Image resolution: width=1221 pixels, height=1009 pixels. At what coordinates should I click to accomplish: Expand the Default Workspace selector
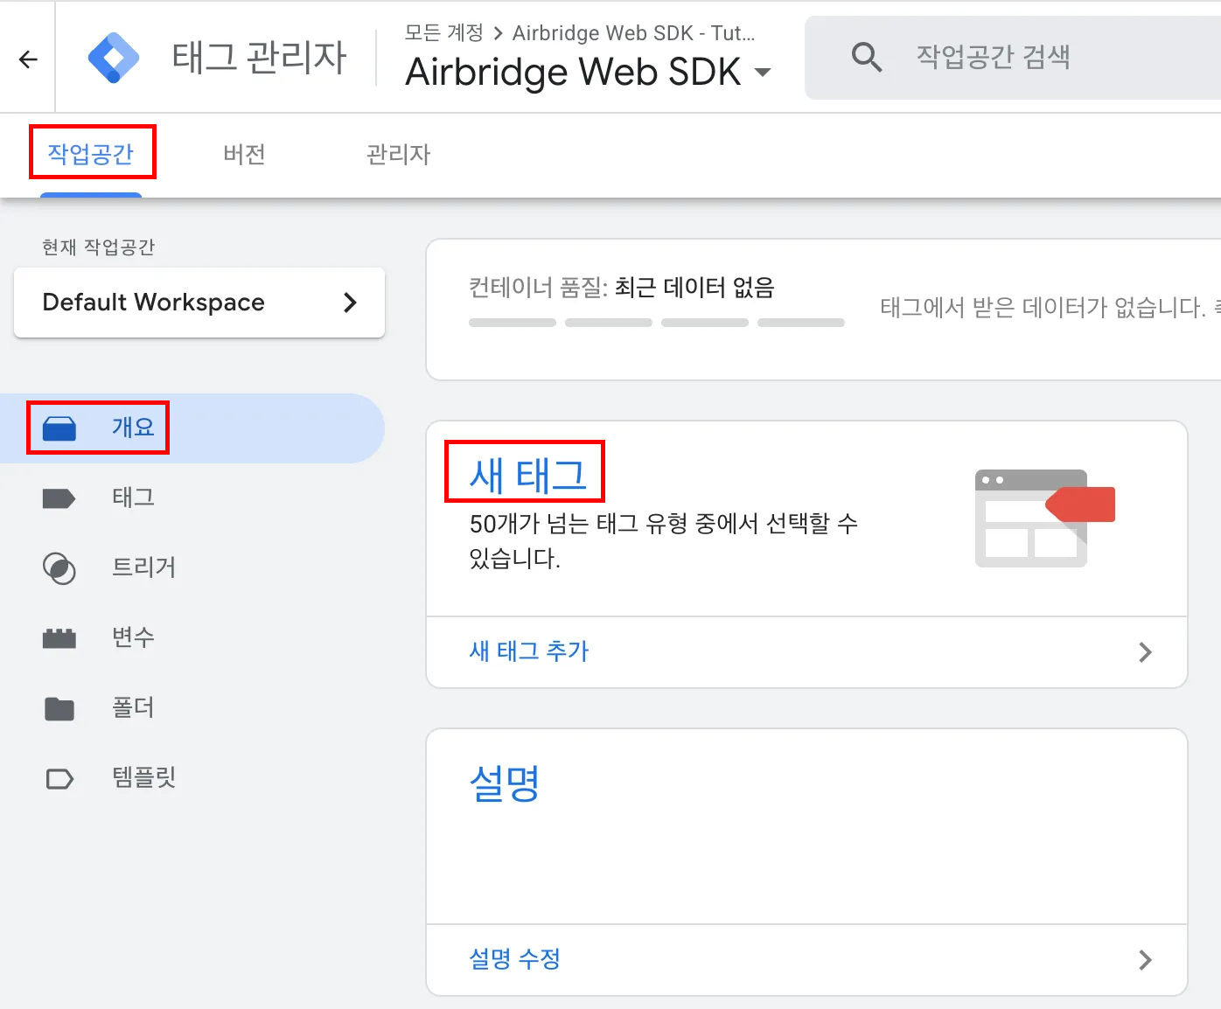[x=199, y=303]
